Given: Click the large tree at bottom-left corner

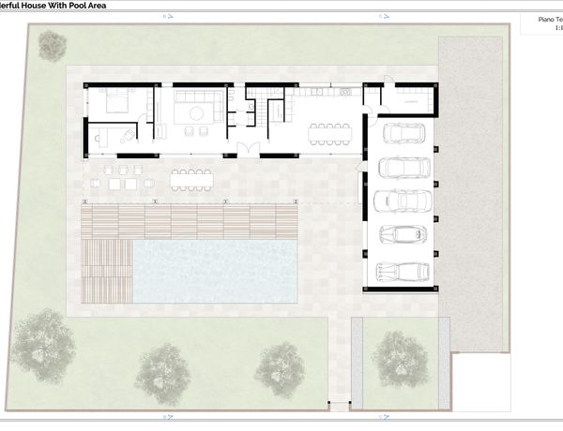Looking at the screenshot, I should (x=41, y=344).
